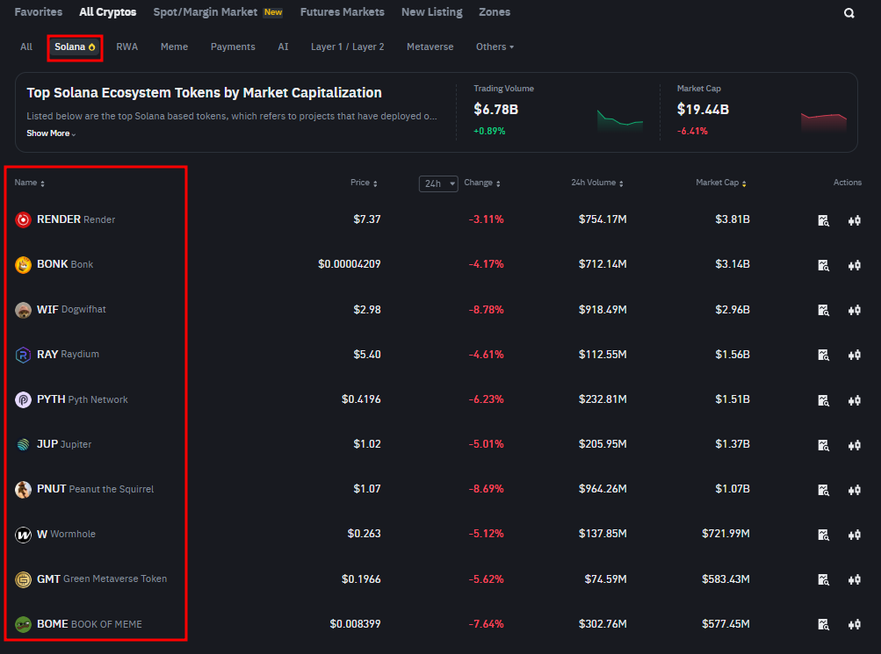Open chart details icon for RENDER row
This screenshot has height=654, width=881.
click(823, 220)
